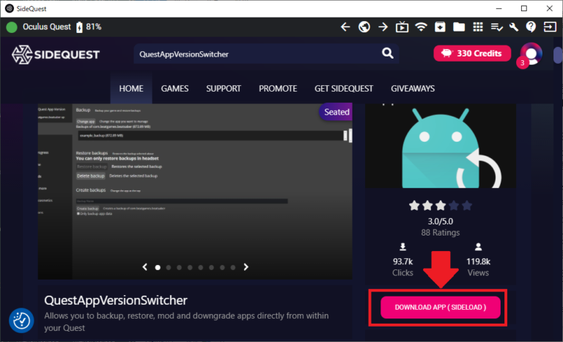Click the wireless connection wifi icon

pos(421,27)
